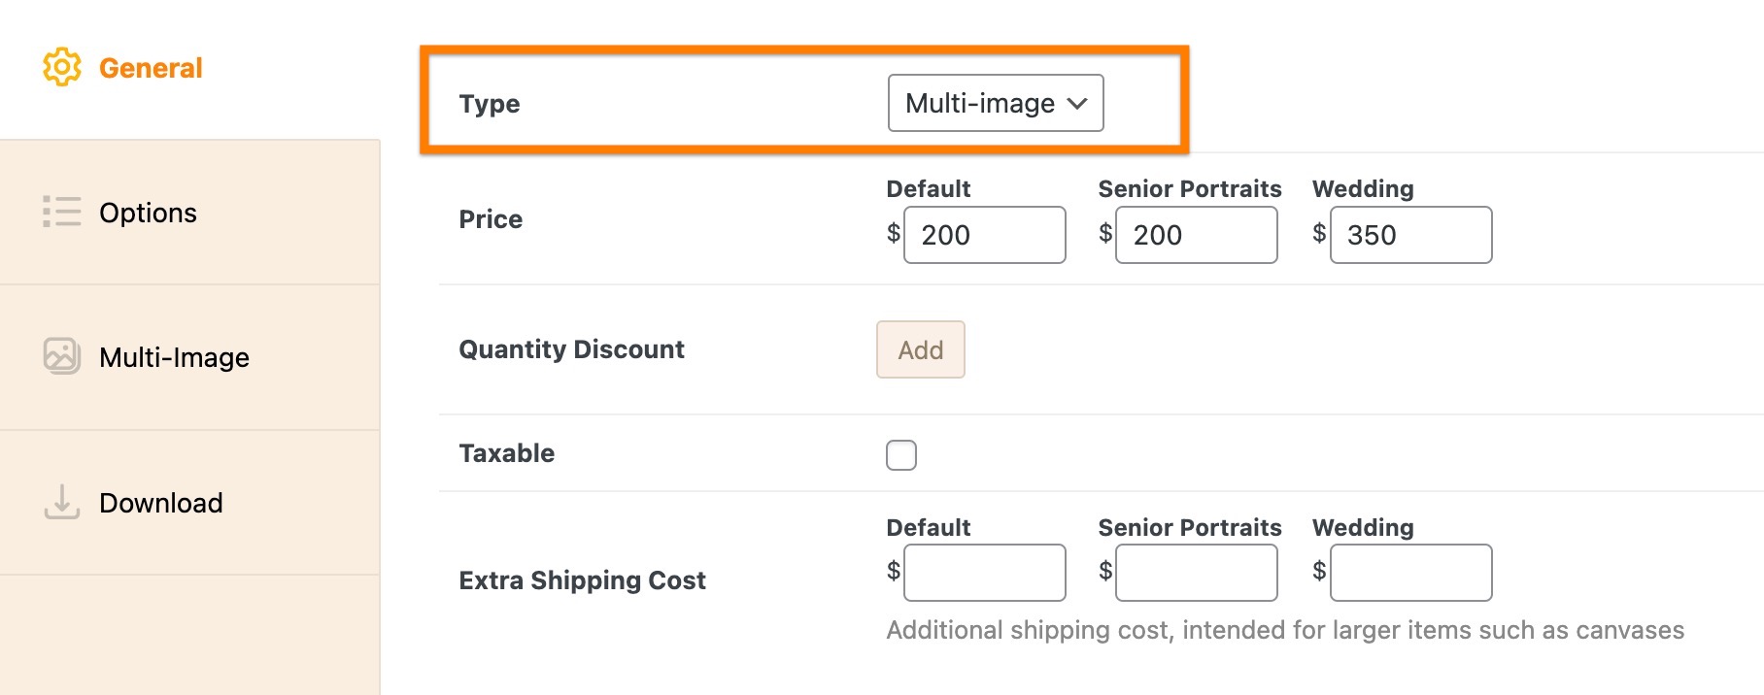
Task: Click the gear icon next to General
Action: tap(60, 67)
